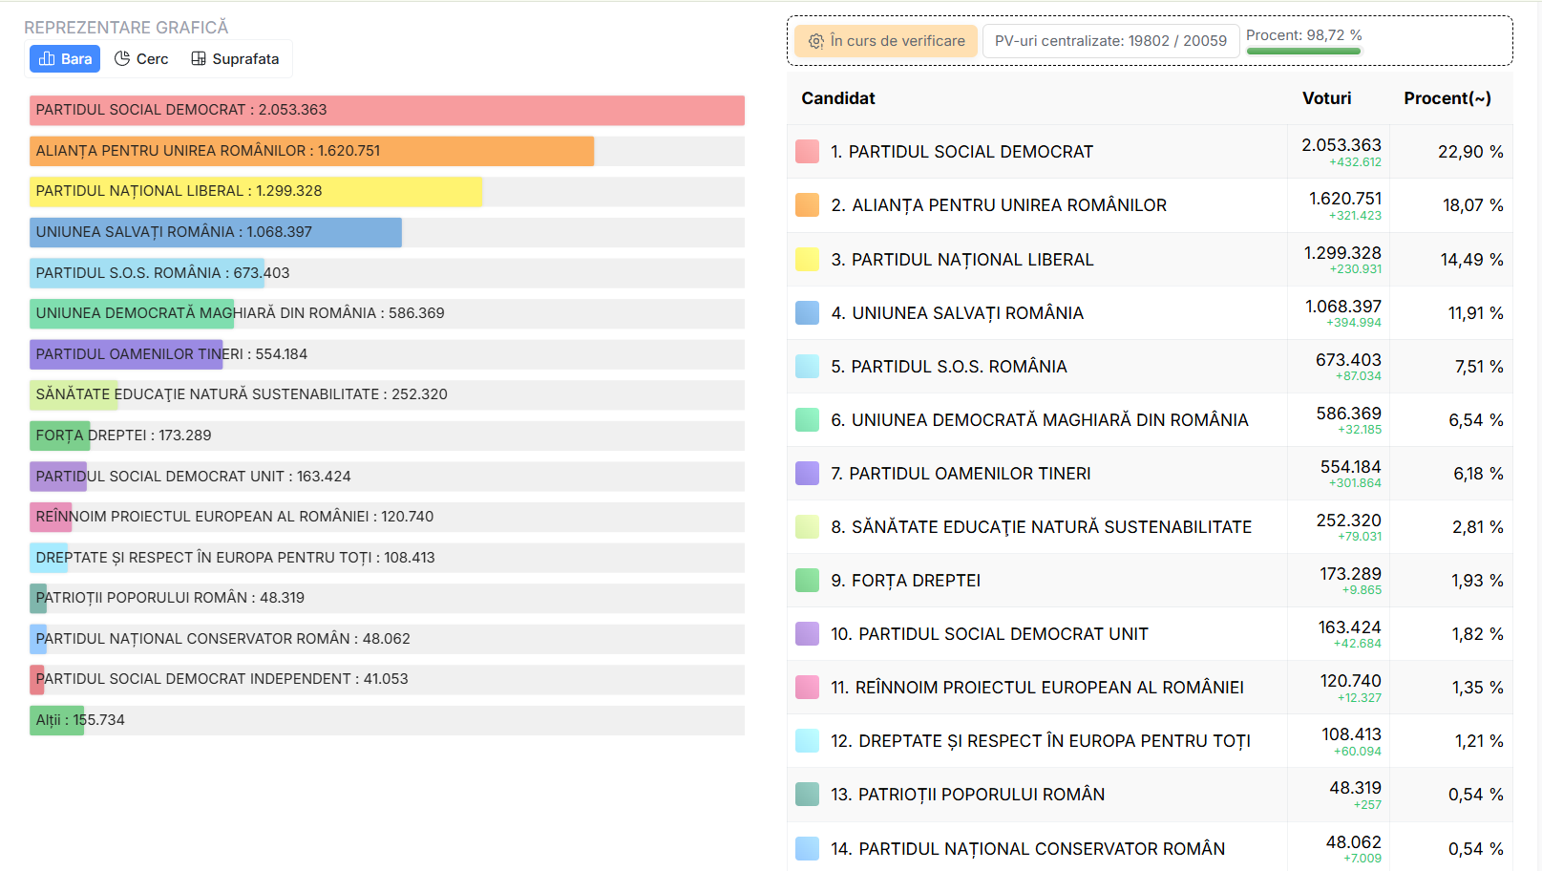The width and height of the screenshot is (1542, 871).
Task: Click the green swatch for Uniunea Democrată Maghiară
Action: [x=807, y=420]
